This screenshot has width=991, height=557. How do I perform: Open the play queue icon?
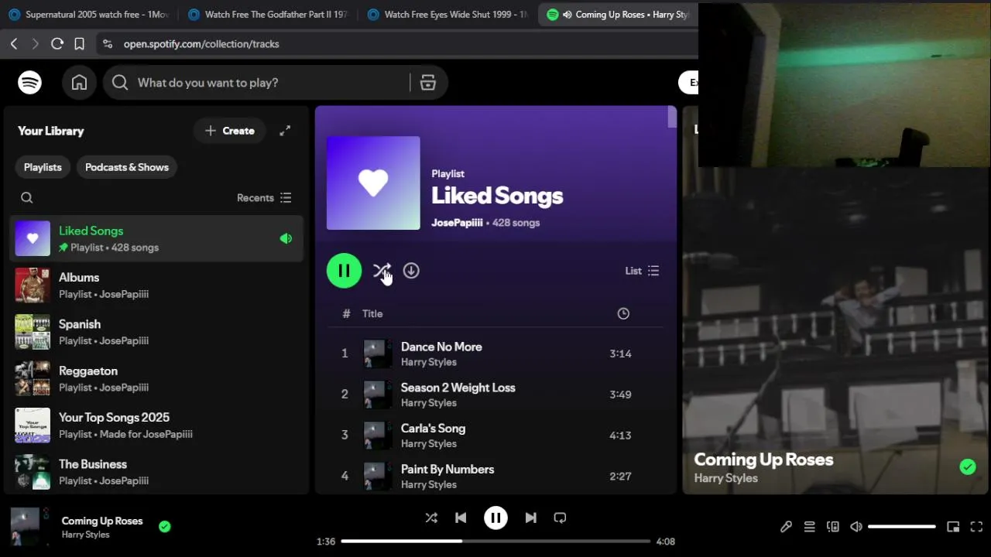coord(809,527)
